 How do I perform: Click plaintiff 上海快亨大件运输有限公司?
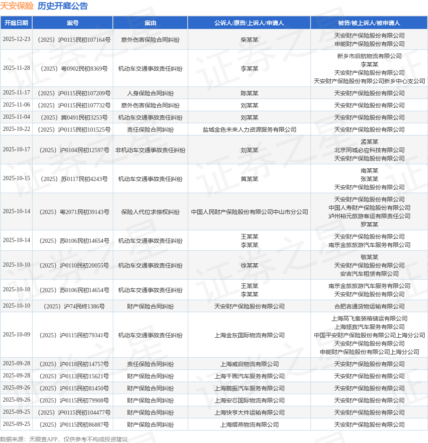(249, 412)
